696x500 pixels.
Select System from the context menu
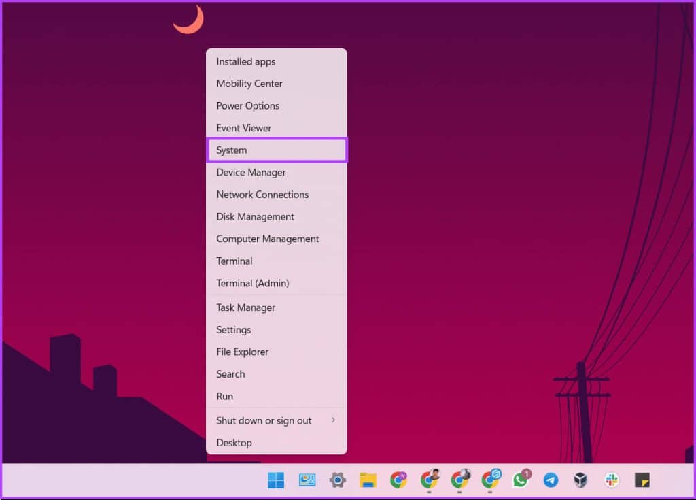point(277,150)
